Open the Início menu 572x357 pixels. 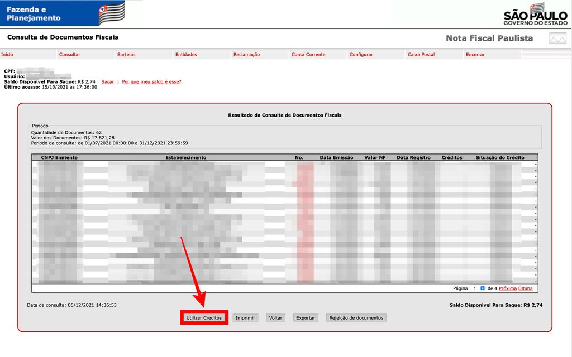click(x=7, y=54)
